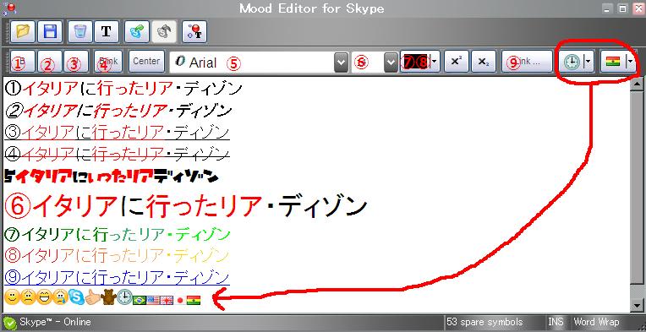646x332 pixels.
Task: Click the underlined text line ③
Action: [117, 133]
